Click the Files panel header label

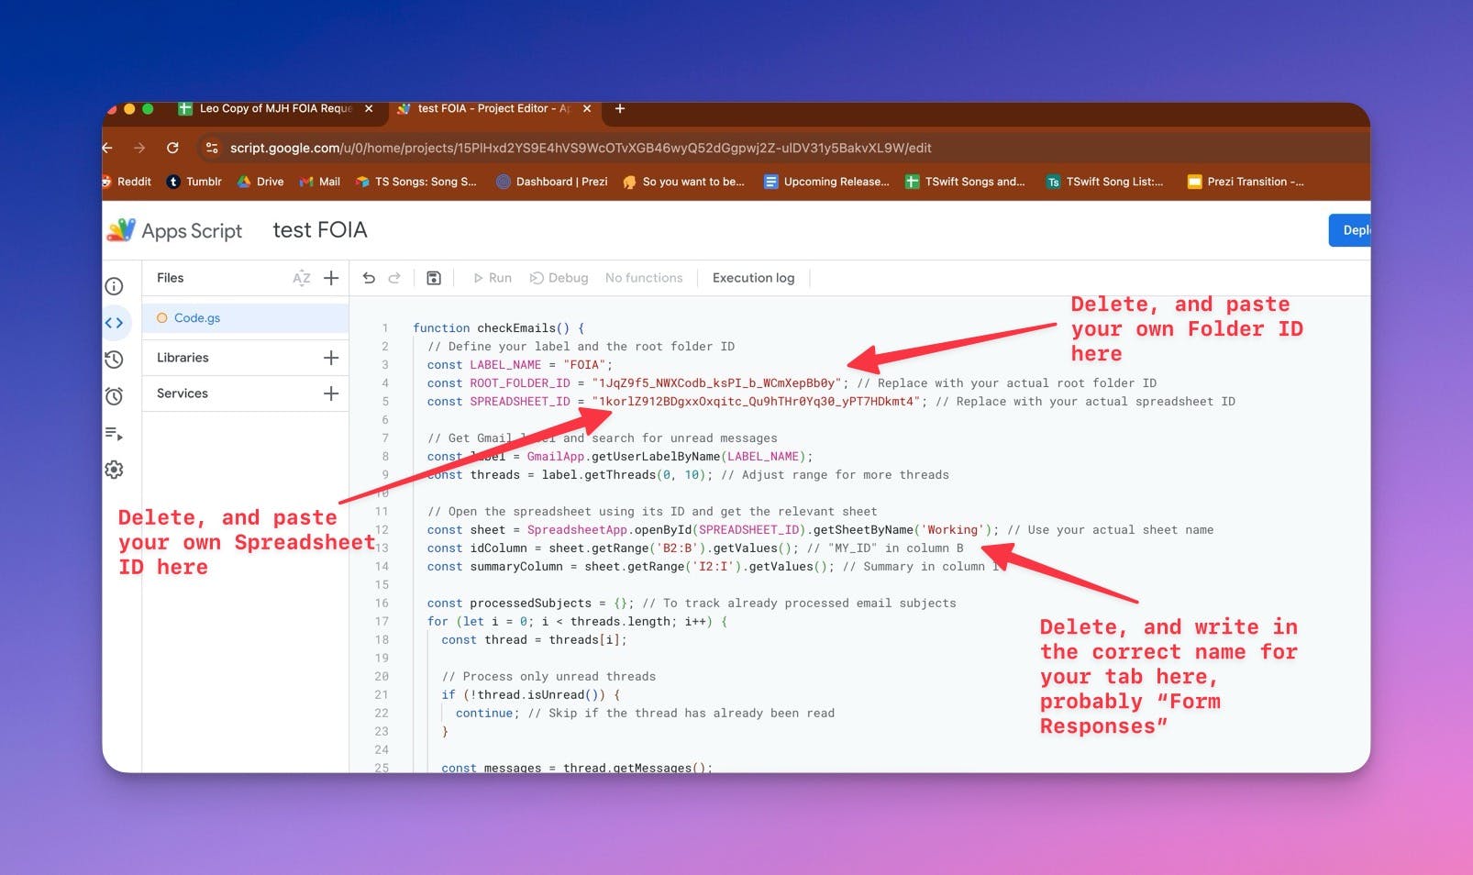[x=171, y=278]
